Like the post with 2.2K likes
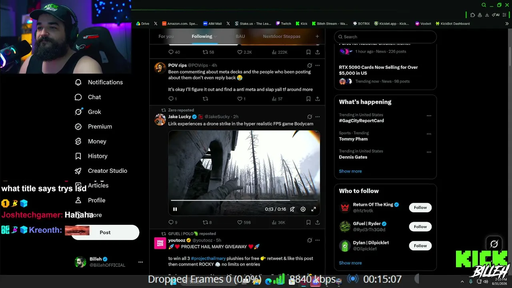512x288 pixels. tap(240, 52)
